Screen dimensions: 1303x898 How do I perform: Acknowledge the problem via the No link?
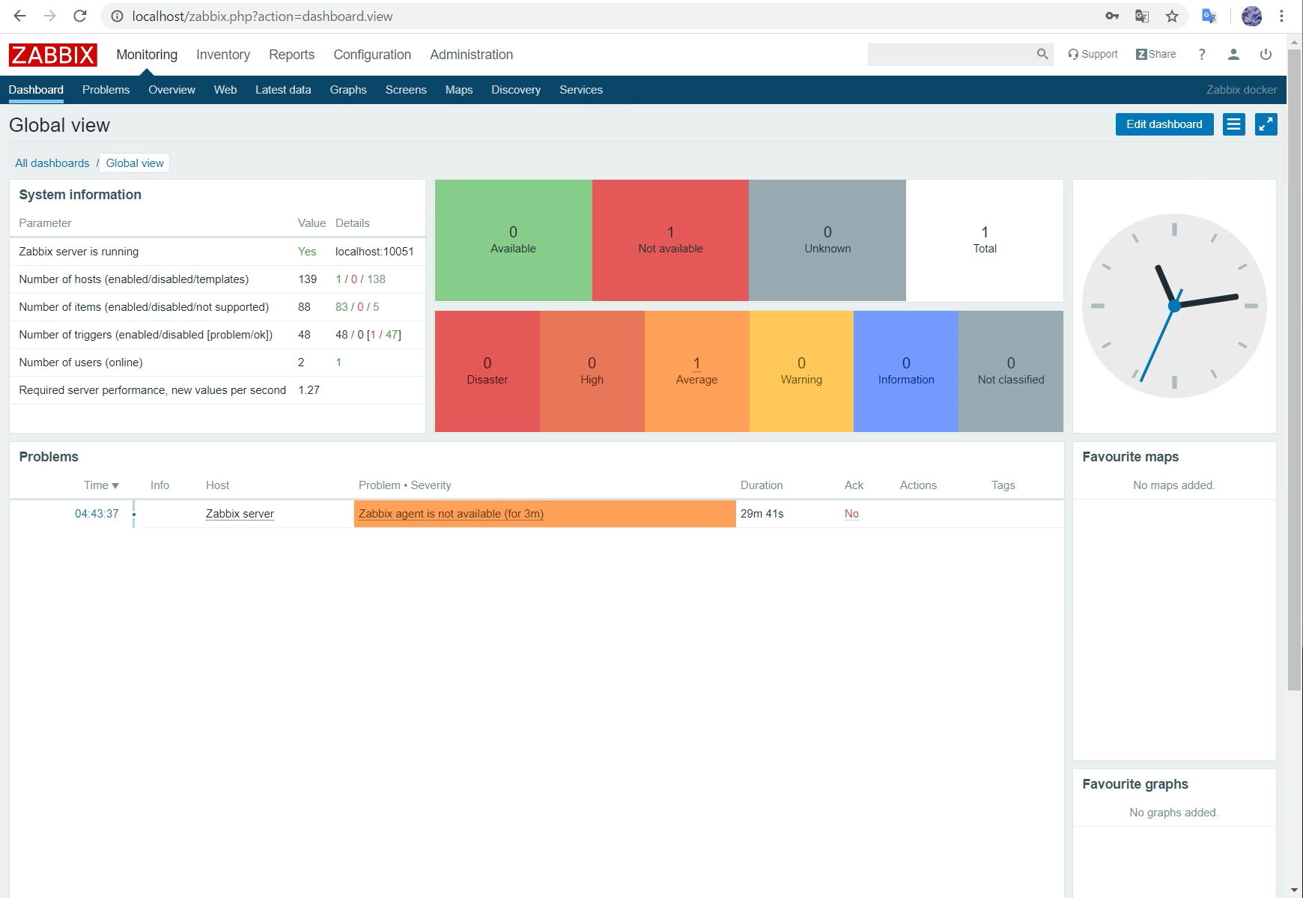click(851, 514)
